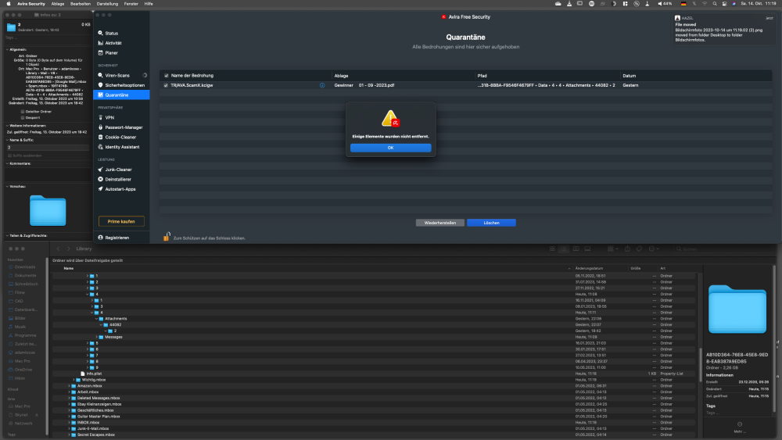Open Spotlight search in the menu bar
Viewport: 782px width, 440px height.
[715, 3]
